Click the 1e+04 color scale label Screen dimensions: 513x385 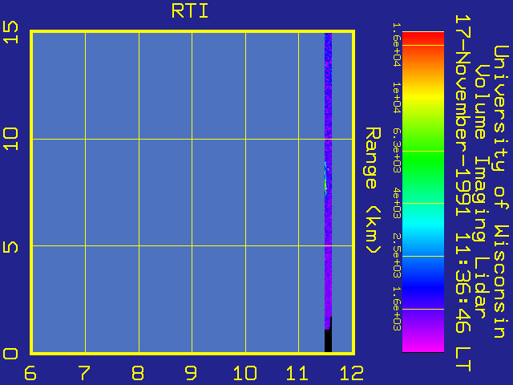(x=396, y=98)
